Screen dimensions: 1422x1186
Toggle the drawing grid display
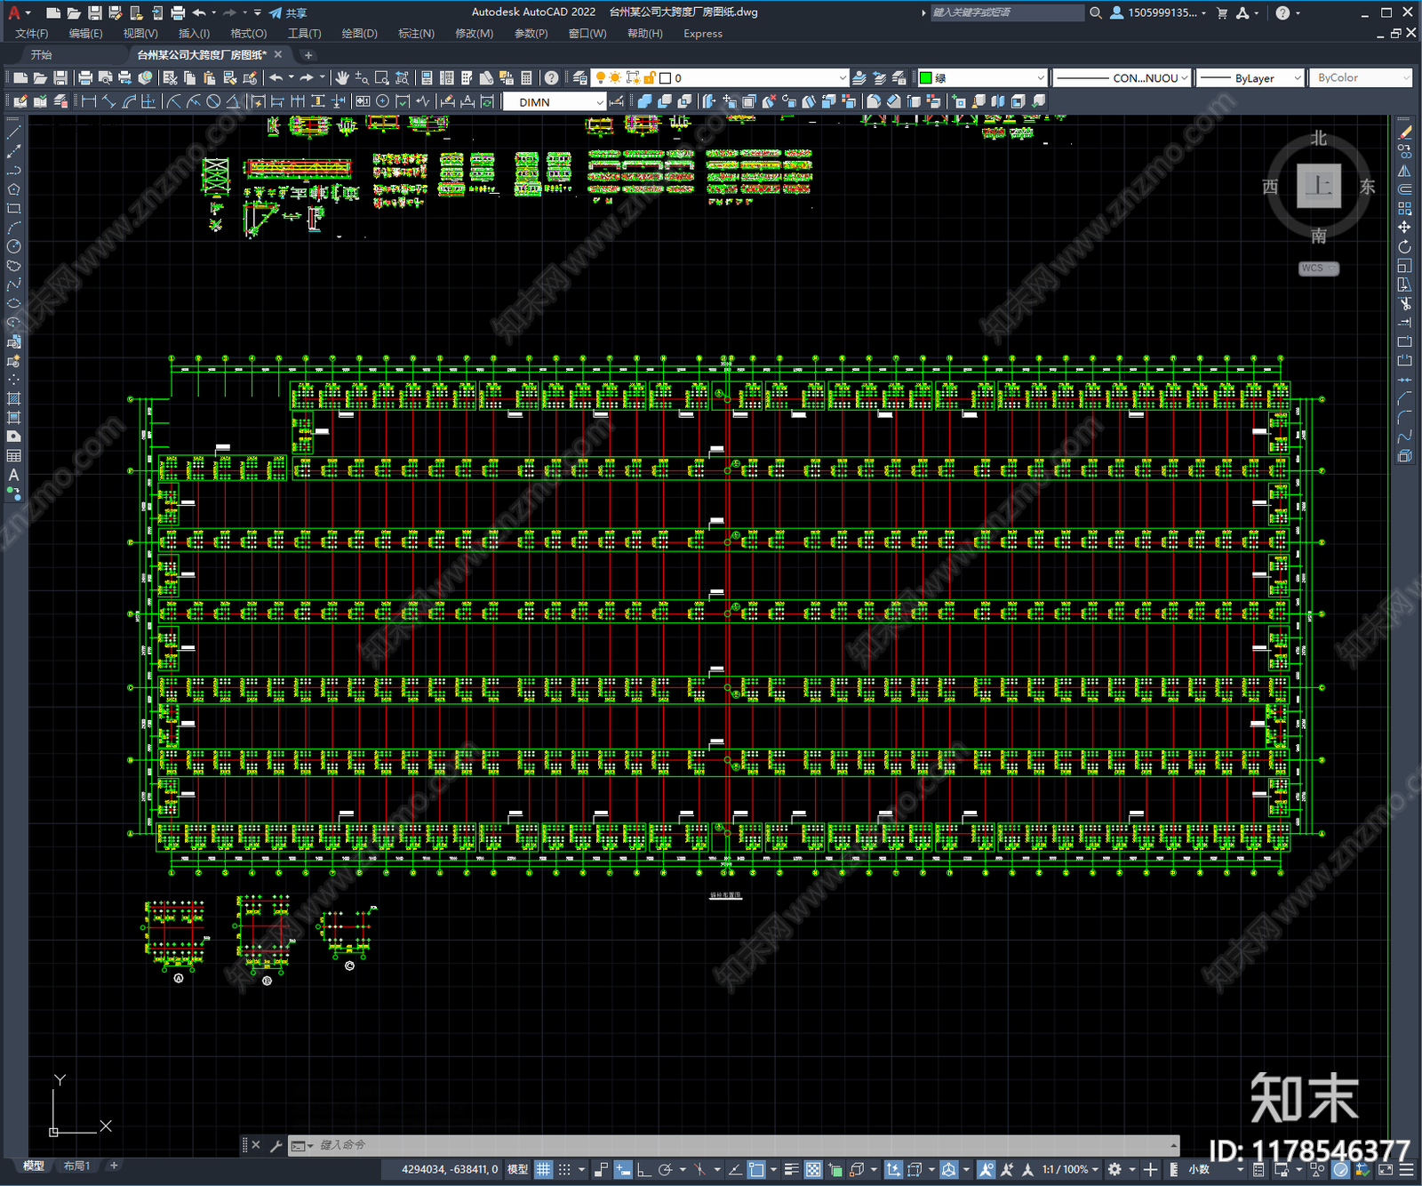pos(543,1170)
